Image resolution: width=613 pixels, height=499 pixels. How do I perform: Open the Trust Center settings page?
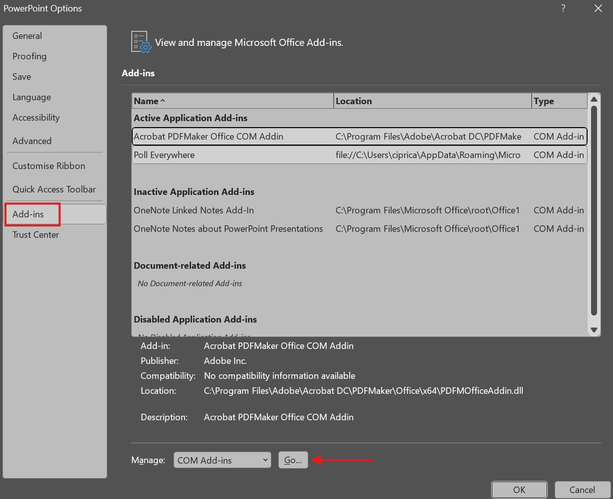coord(35,234)
